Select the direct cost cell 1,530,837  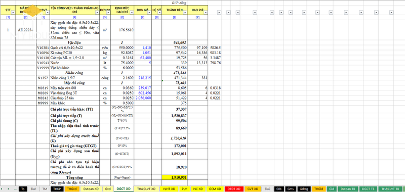175,116
